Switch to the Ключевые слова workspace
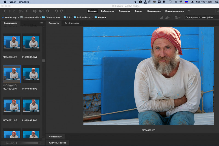219x146 pixels. click(x=174, y=11)
